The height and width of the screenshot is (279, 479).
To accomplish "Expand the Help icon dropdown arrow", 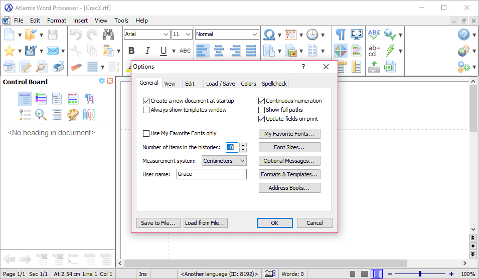I will (474, 35).
